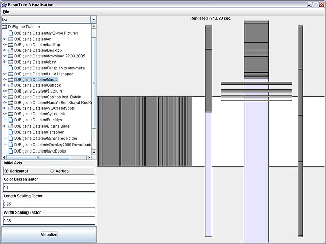Expand the Art folder node
The width and height of the screenshot is (326, 244).
point(5,39)
